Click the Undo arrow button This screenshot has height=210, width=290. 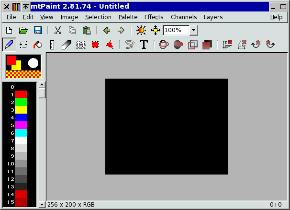click(107, 30)
